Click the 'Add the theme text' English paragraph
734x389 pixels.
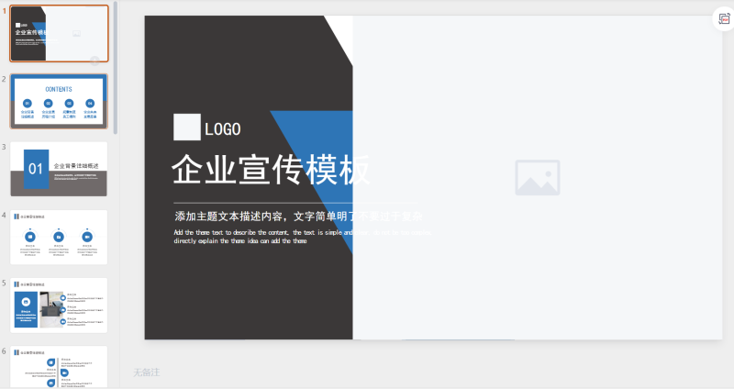303,237
